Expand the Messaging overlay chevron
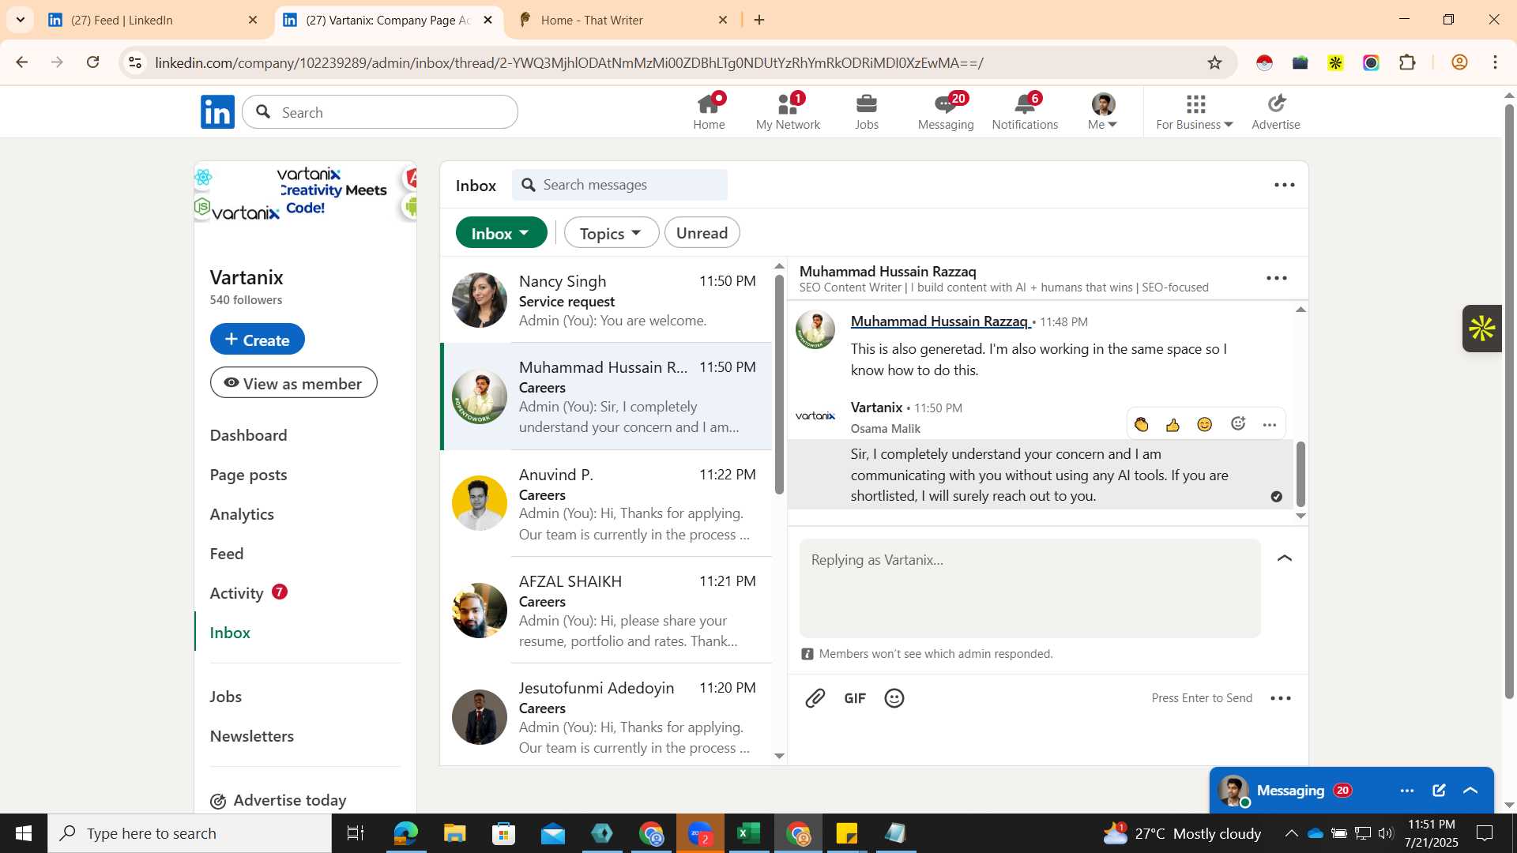This screenshot has width=1517, height=853. coord(1470,791)
